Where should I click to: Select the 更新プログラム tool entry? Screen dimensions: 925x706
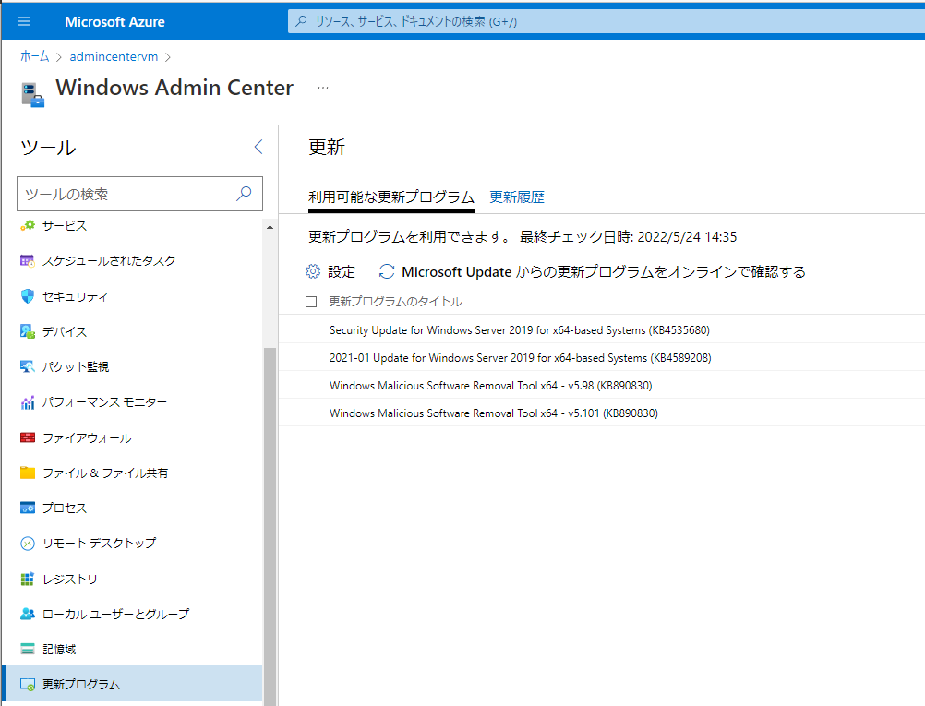click(x=133, y=684)
